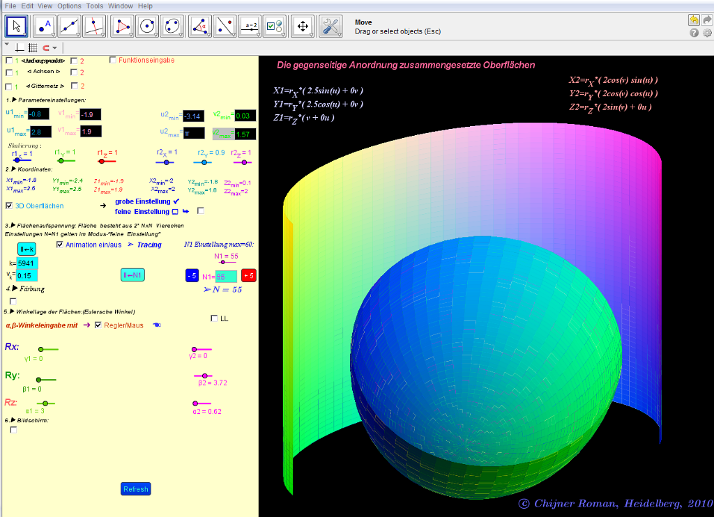
Task: Pick the Circle with Center tool
Action: point(146,26)
